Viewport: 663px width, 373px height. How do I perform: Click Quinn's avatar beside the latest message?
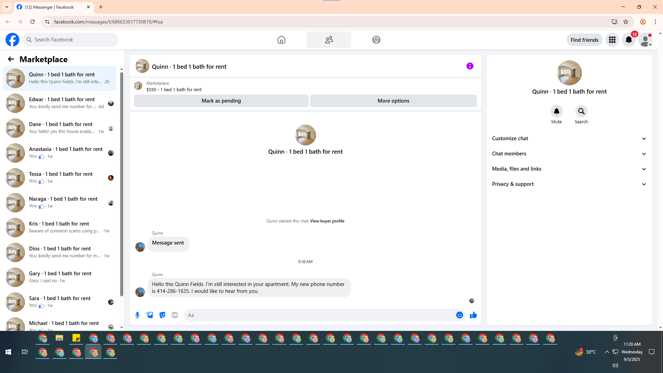140,292
